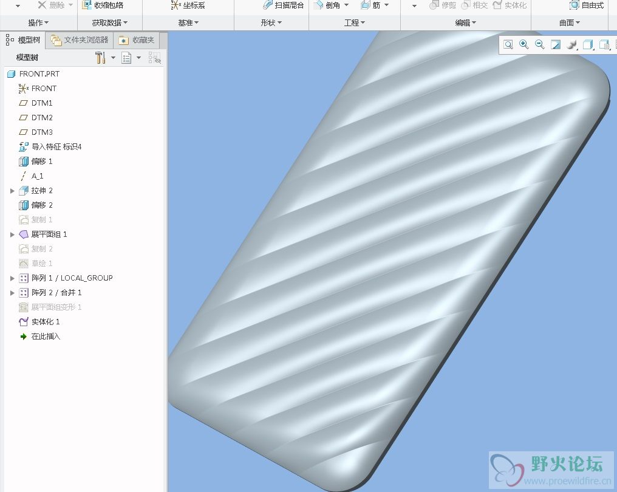The image size is (617, 492).
Task: Open the View Manager cube icon
Action: point(604,44)
